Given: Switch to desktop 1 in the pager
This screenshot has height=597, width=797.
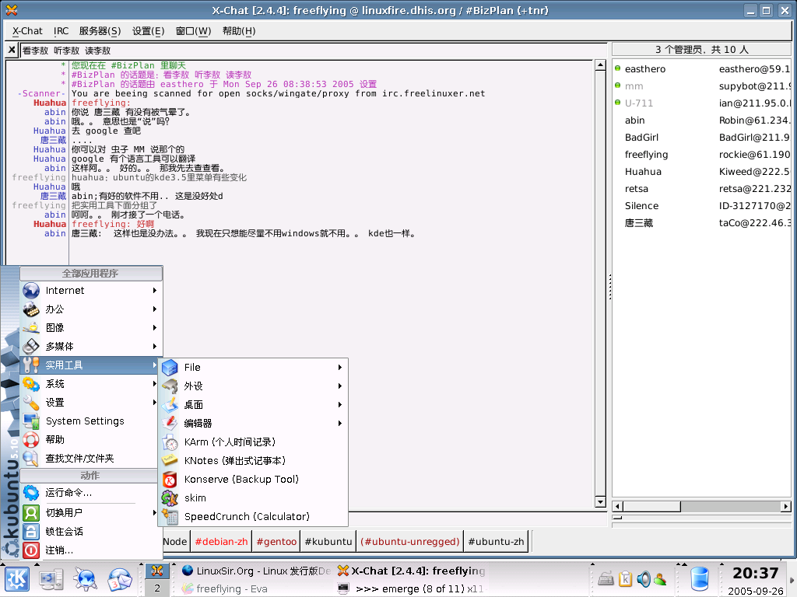Looking at the screenshot, I should pyautogui.click(x=157, y=571).
